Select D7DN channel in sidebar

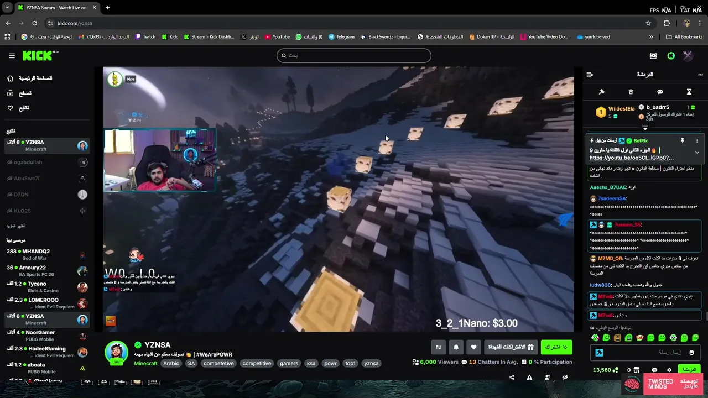[47, 195]
